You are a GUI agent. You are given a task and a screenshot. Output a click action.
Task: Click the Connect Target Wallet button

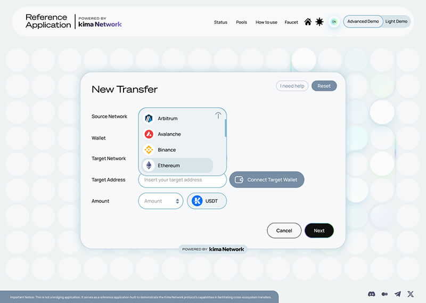coord(267,179)
